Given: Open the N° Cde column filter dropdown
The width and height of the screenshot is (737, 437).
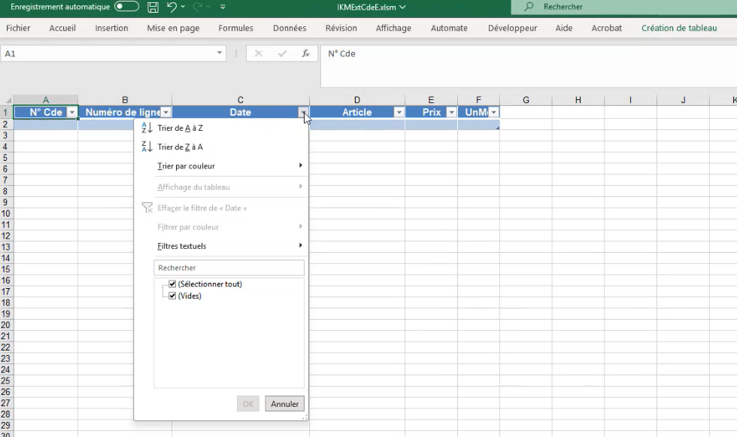Looking at the screenshot, I should (x=71, y=112).
